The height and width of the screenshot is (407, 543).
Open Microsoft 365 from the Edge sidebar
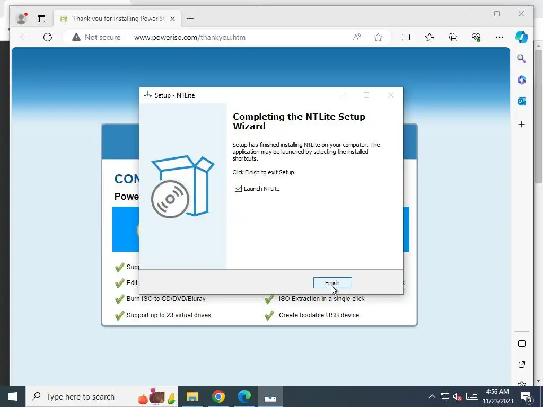click(x=522, y=80)
